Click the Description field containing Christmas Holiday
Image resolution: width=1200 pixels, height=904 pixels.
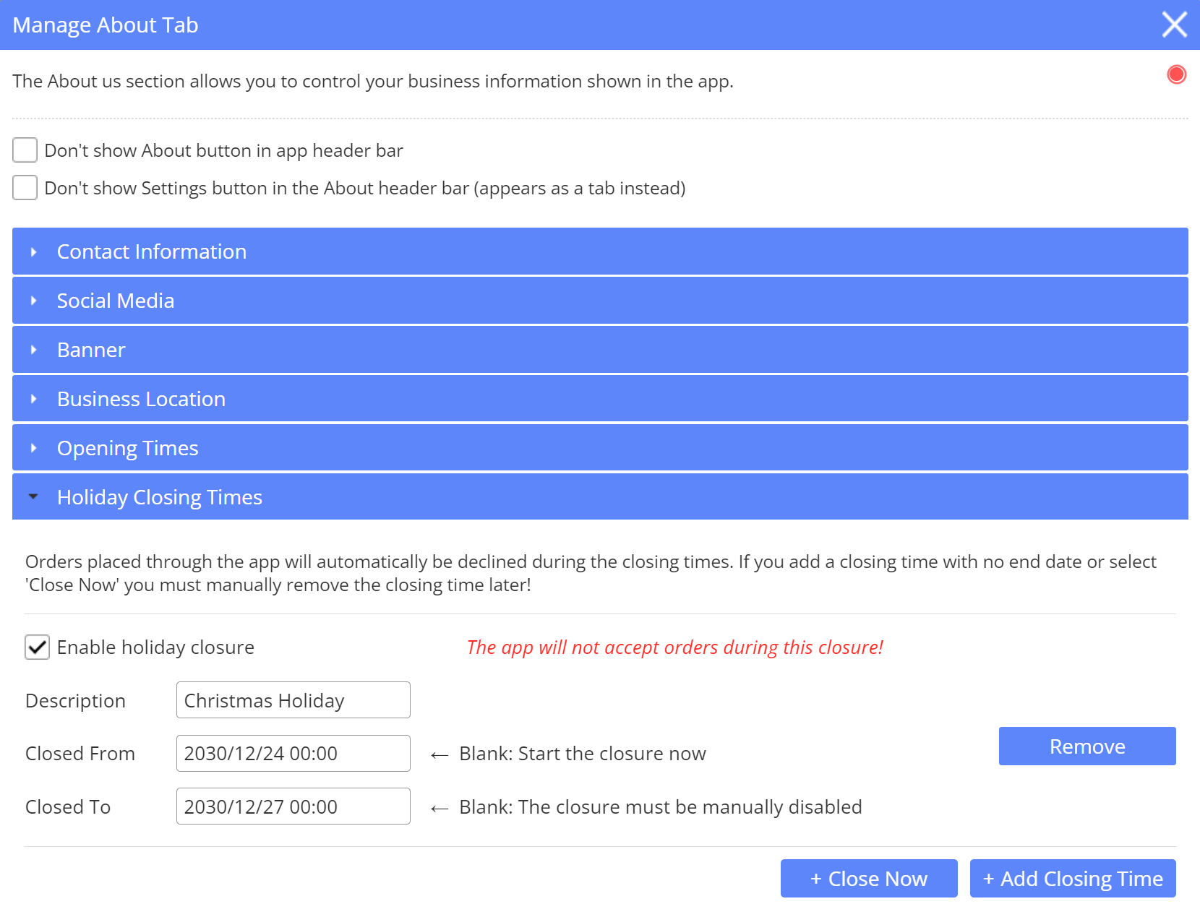tap(293, 700)
